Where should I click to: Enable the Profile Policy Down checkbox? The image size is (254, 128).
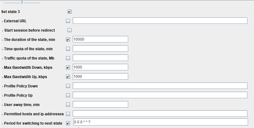pyautogui.click(x=68, y=86)
